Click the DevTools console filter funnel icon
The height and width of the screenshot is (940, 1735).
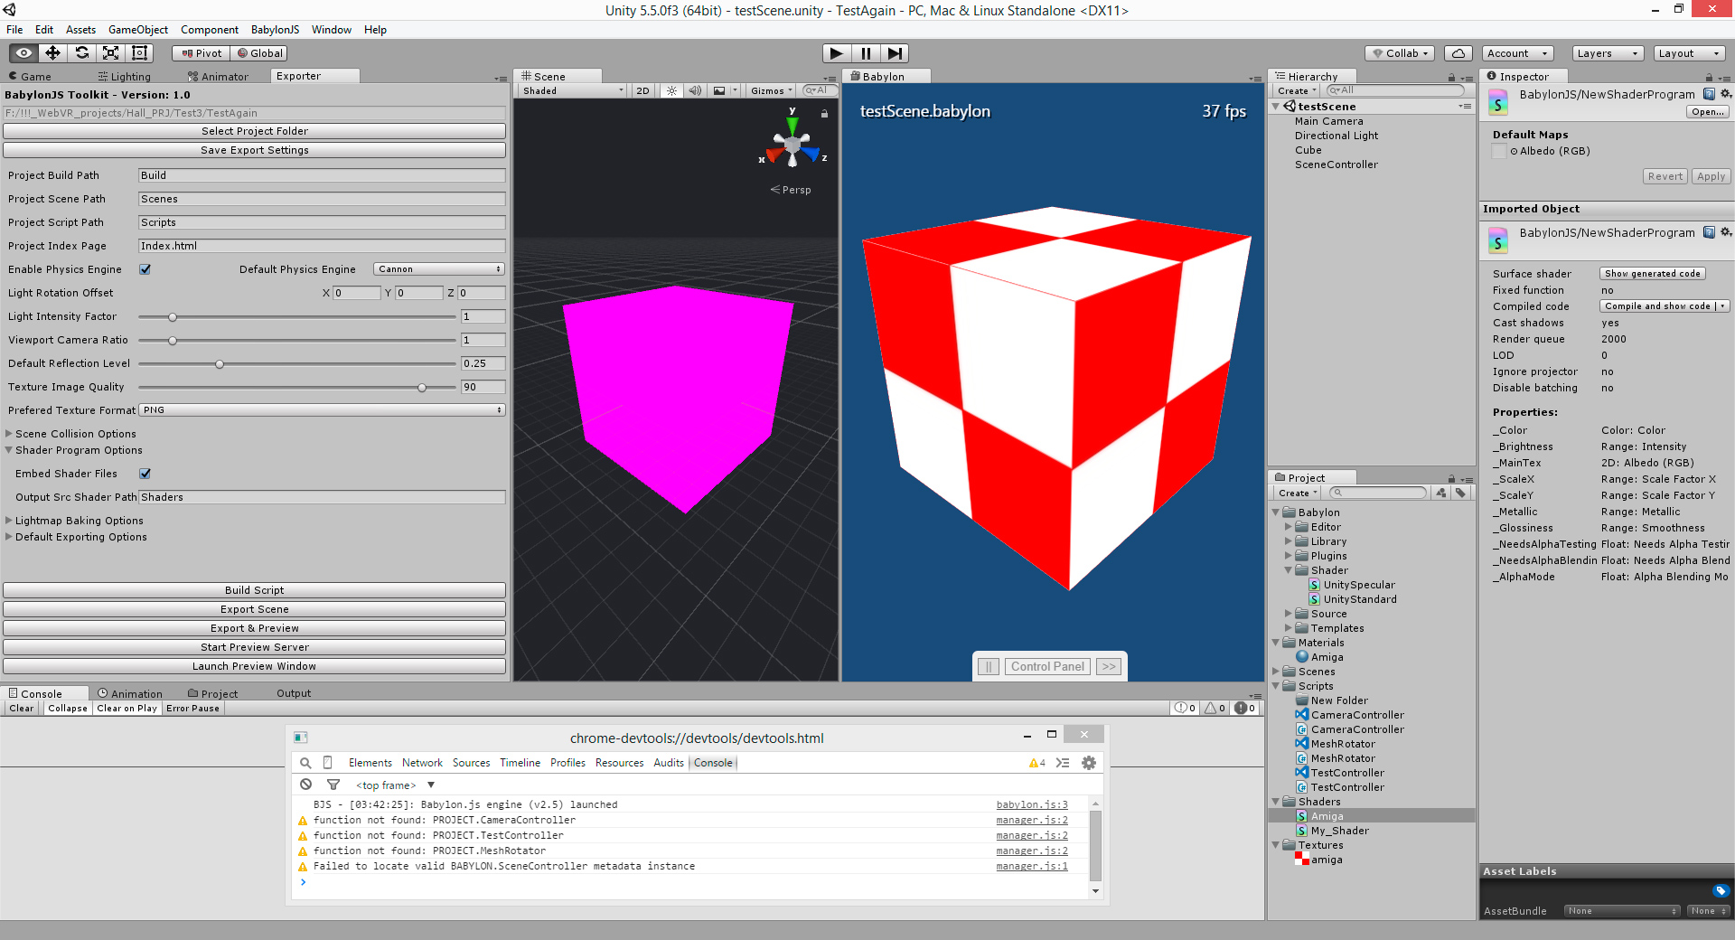pyautogui.click(x=333, y=785)
